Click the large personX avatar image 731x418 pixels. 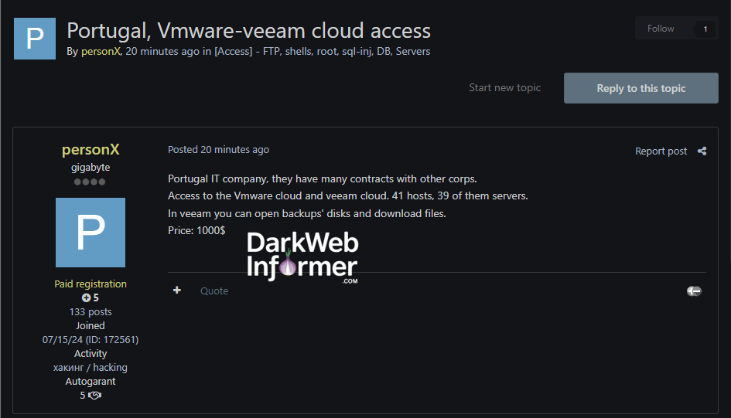91,233
